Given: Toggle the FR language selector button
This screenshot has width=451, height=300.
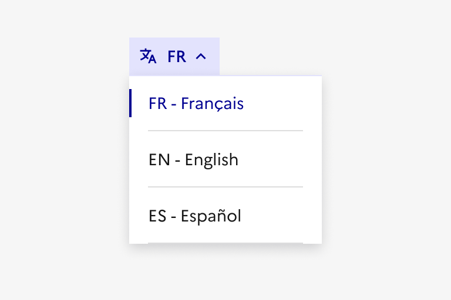Looking at the screenshot, I should coord(174,57).
